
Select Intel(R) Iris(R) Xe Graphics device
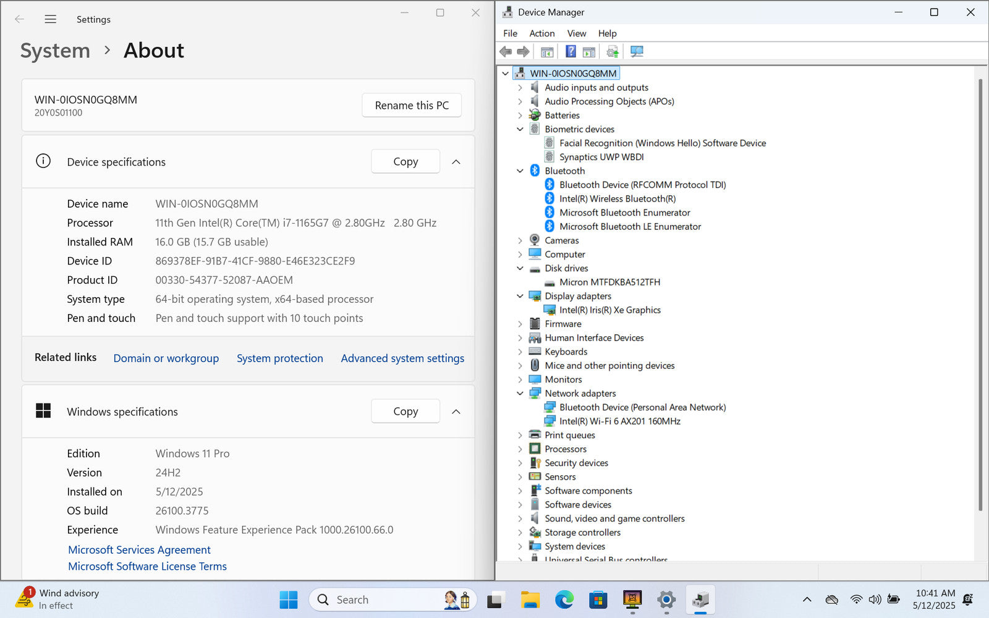click(609, 310)
